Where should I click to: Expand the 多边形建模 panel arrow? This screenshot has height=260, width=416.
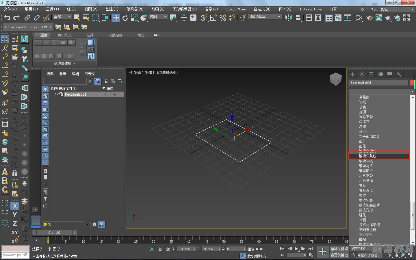click(x=74, y=63)
